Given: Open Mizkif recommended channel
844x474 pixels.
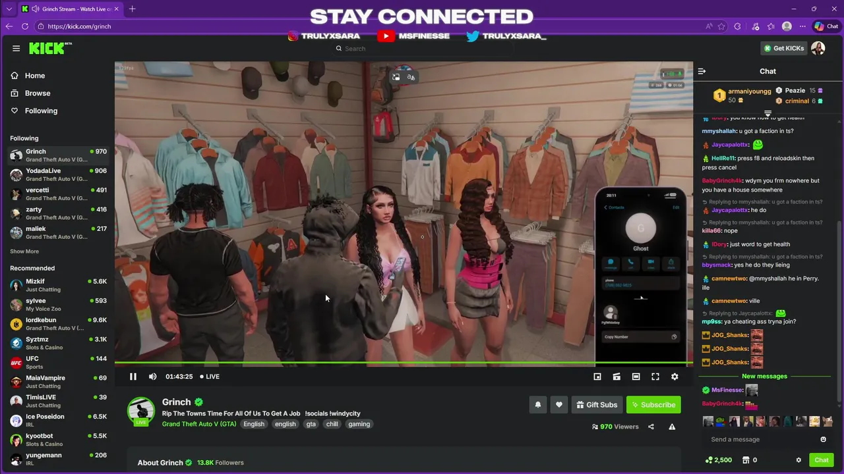Looking at the screenshot, I should (57, 285).
